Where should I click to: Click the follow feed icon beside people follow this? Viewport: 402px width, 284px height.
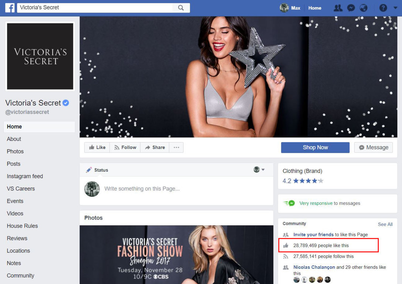[x=286, y=257]
